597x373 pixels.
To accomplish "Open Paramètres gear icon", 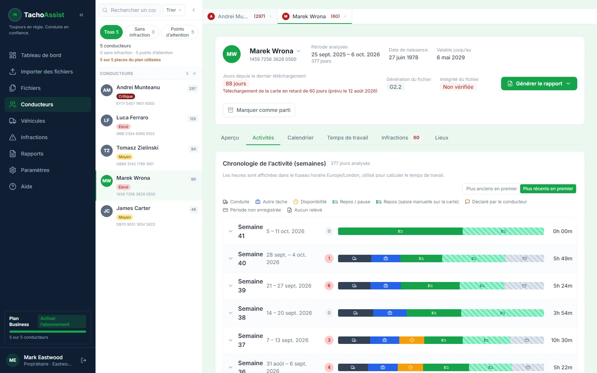I will click(x=13, y=170).
